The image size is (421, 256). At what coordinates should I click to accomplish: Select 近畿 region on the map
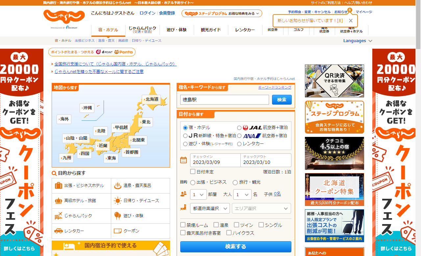(102, 146)
